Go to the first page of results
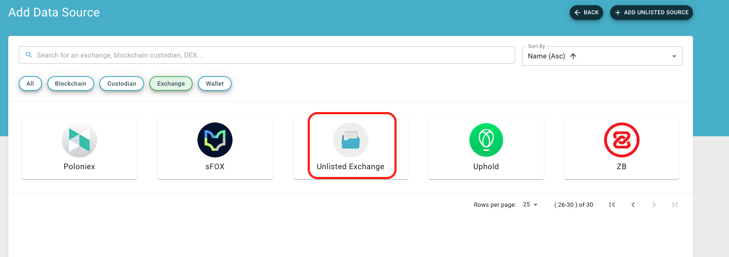The height and width of the screenshot is (257, 729). click(612, 205)
